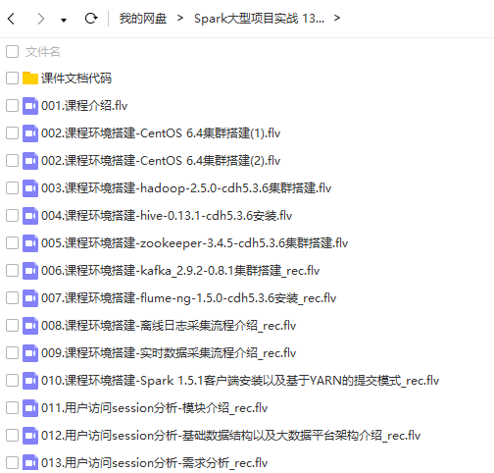Viewport: 494px width, 473px height.
Task: Open 013.用户访问session分析-需求分析_rec.flv
Action: point(154,463)
